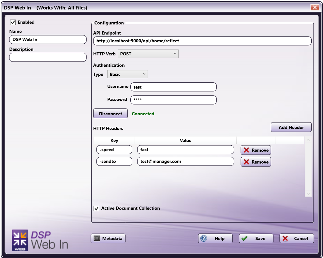Open the HTTP Verb dropdown

click(148, 54)
